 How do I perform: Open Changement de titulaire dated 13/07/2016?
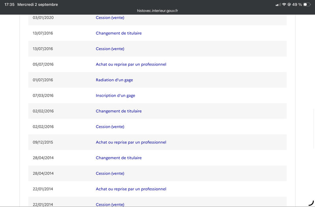pos(119,33)
